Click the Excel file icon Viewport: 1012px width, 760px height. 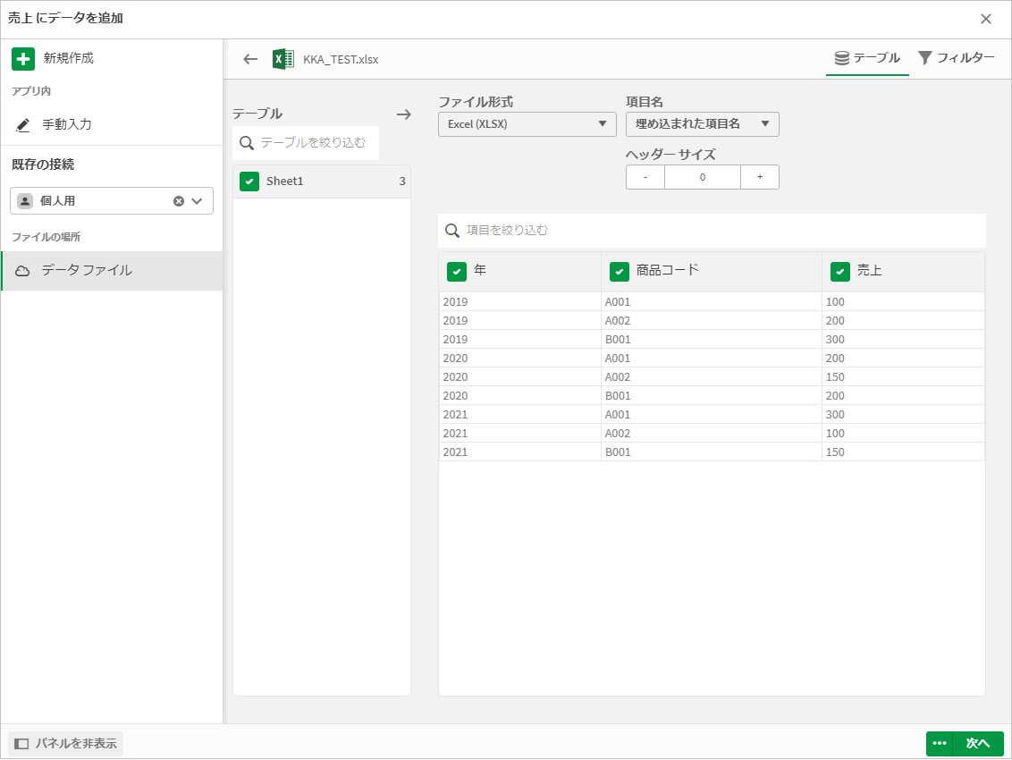(x=283, y=60)
